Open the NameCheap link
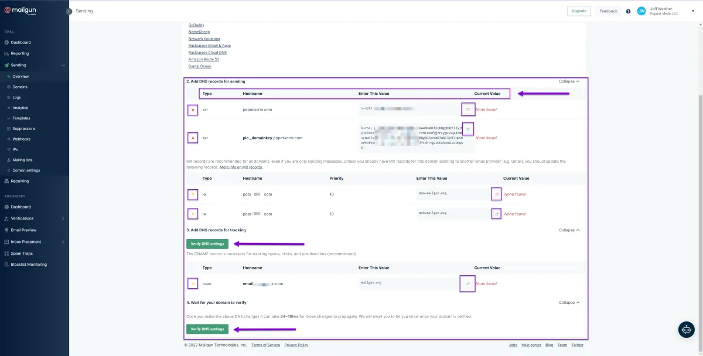The width and height of the screenshot is (703, 356). tap(199, 32)
